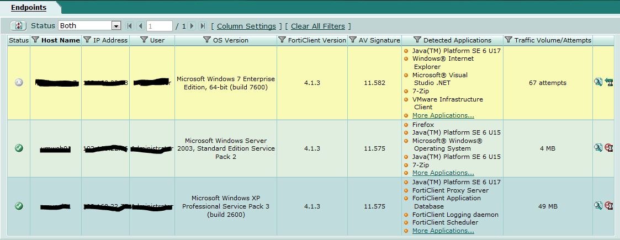Viewport: 620px width, 240px height.
Task: Click the view details icon, Windows 7 row
Action: [x=598, y=82]
